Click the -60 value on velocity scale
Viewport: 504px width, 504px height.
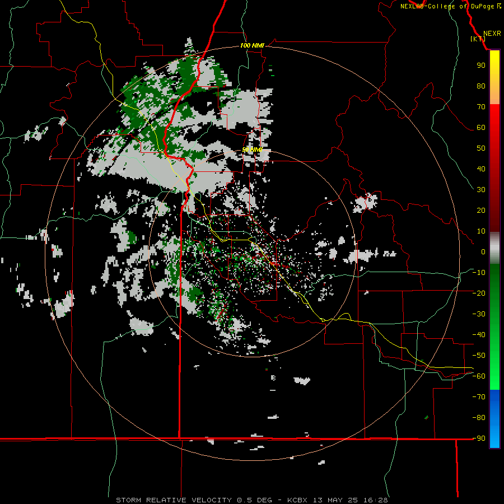[479, 376]
